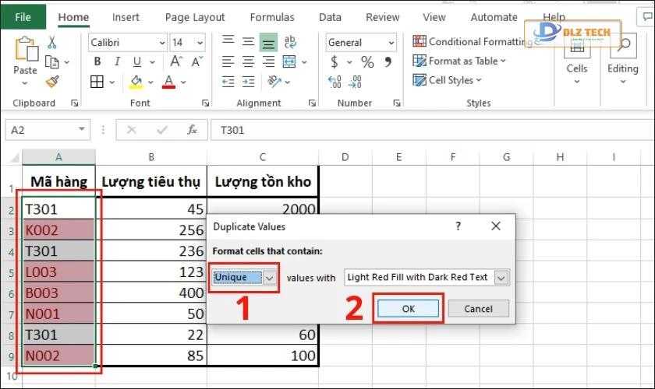Open the Cell Styles dropdown

(447, 80)
